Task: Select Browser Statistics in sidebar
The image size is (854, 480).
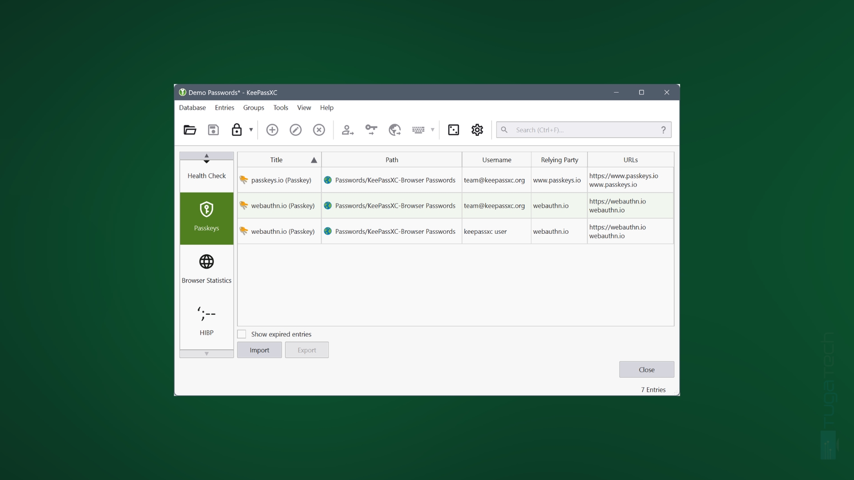Action: tap(206, 269)
